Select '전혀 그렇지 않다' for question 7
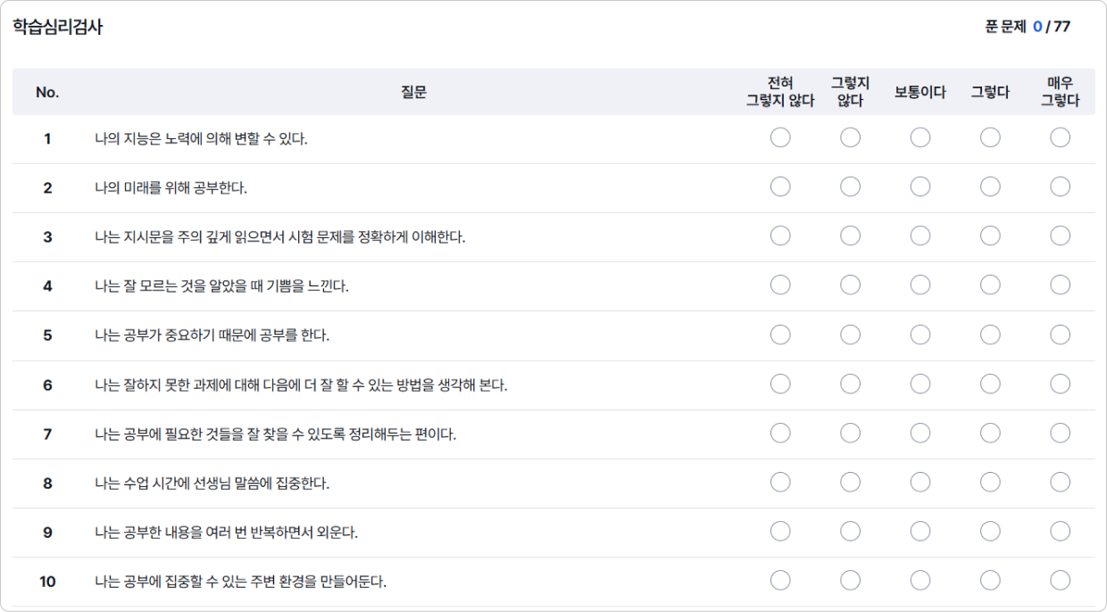This screenshot has width=1107, height=612. [x=780, y=433]
